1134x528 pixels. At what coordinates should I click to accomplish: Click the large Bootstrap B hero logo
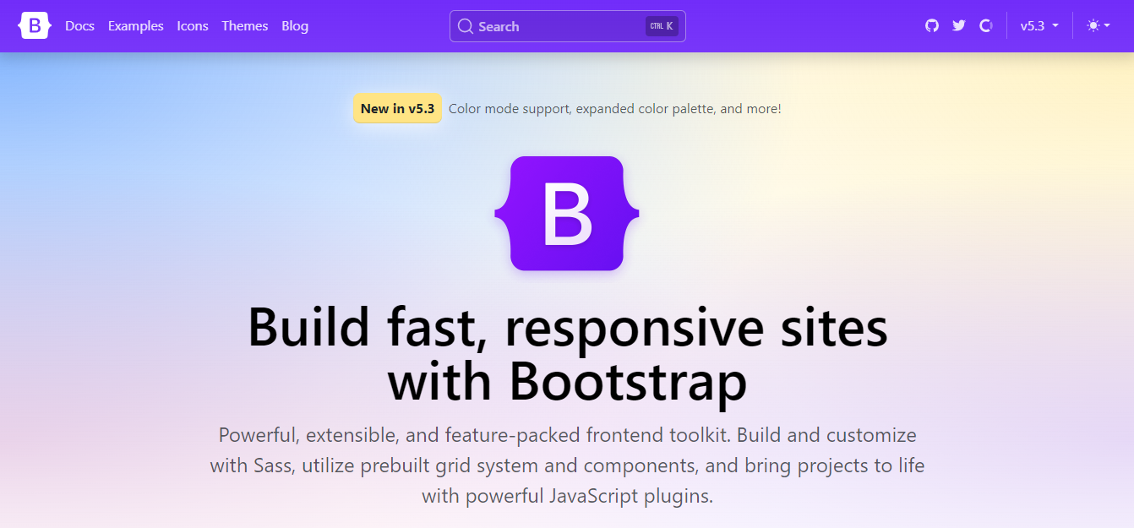(567, 214)
